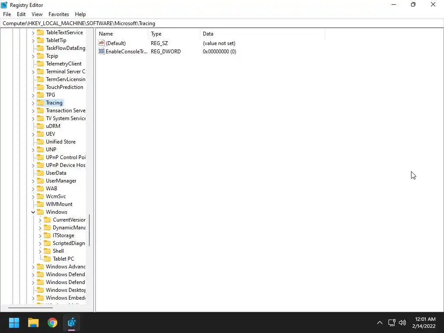Select the Windows Desktop tree key
Viewport: 444px width, 333px height.
(66, 290)
